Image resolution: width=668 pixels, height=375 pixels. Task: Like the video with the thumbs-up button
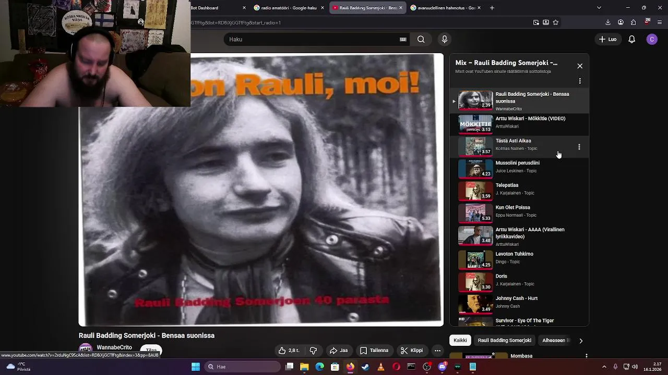[289, 351]
